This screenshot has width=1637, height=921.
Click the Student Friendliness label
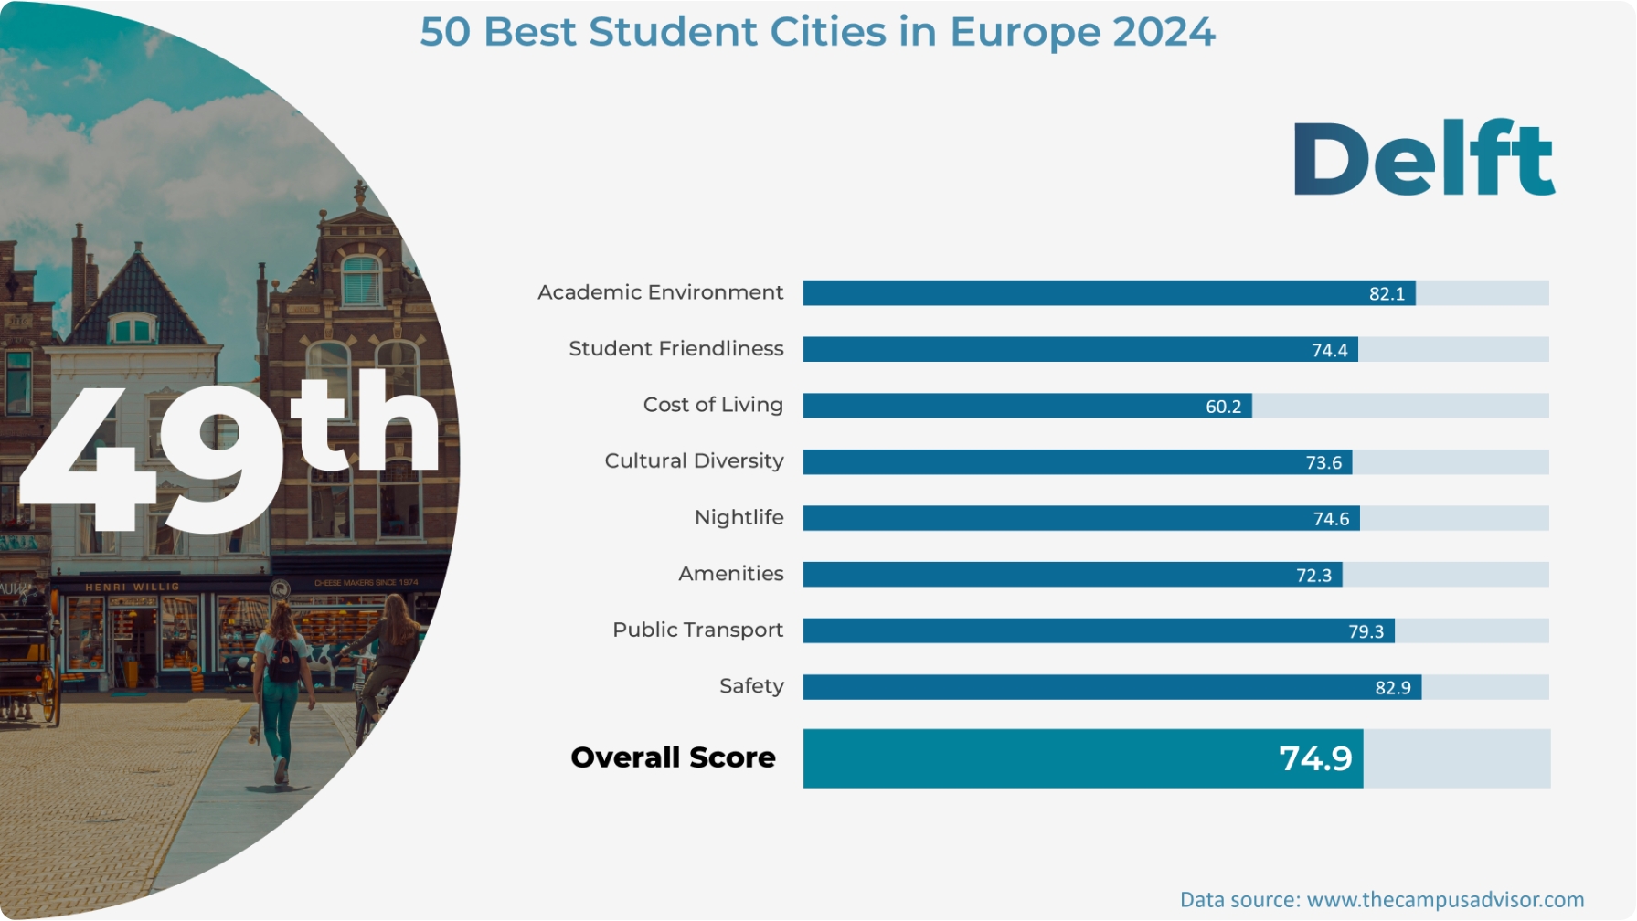[x=675, y=349]
